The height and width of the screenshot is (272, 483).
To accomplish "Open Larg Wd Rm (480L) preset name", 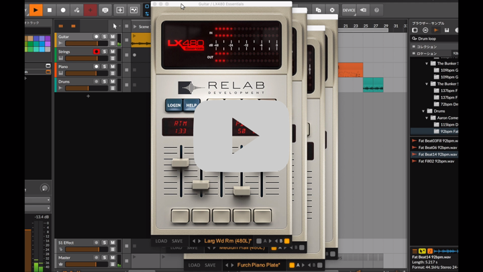I will [228, 241].
